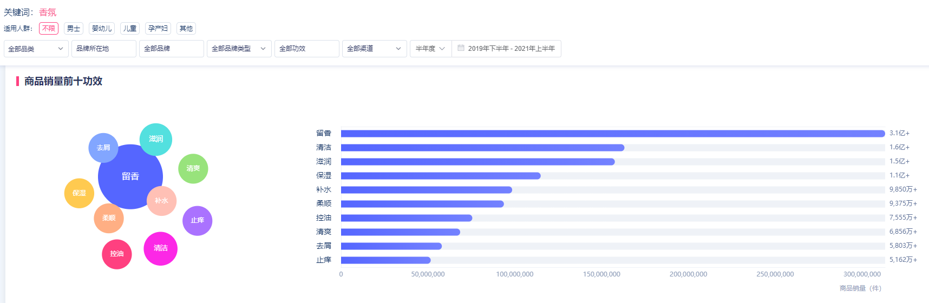Select 不限 audience filter
The image size is (929, 303).
tap(49, 29)
